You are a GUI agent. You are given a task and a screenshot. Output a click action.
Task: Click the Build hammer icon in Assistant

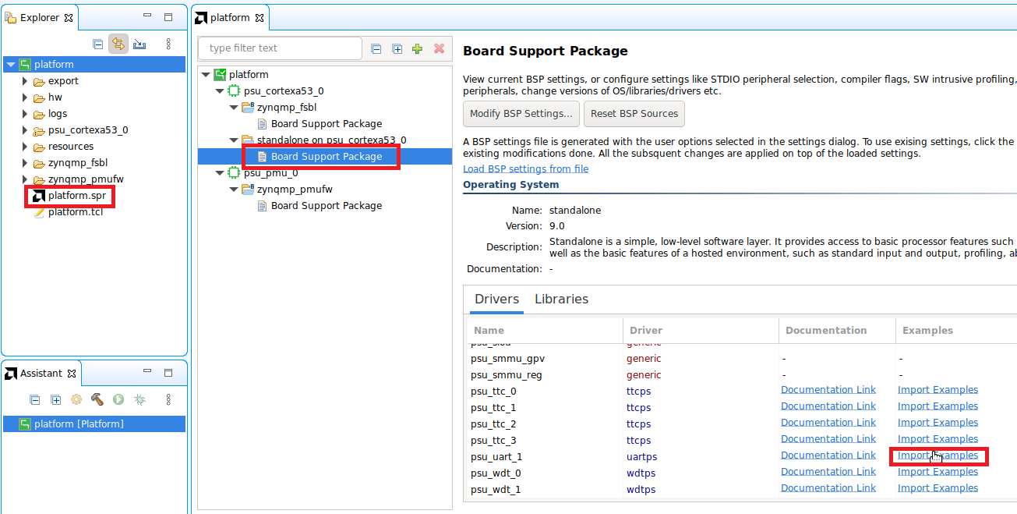pos(97,399)
